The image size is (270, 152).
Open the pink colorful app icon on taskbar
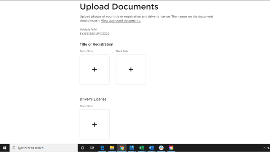point(171,148)
